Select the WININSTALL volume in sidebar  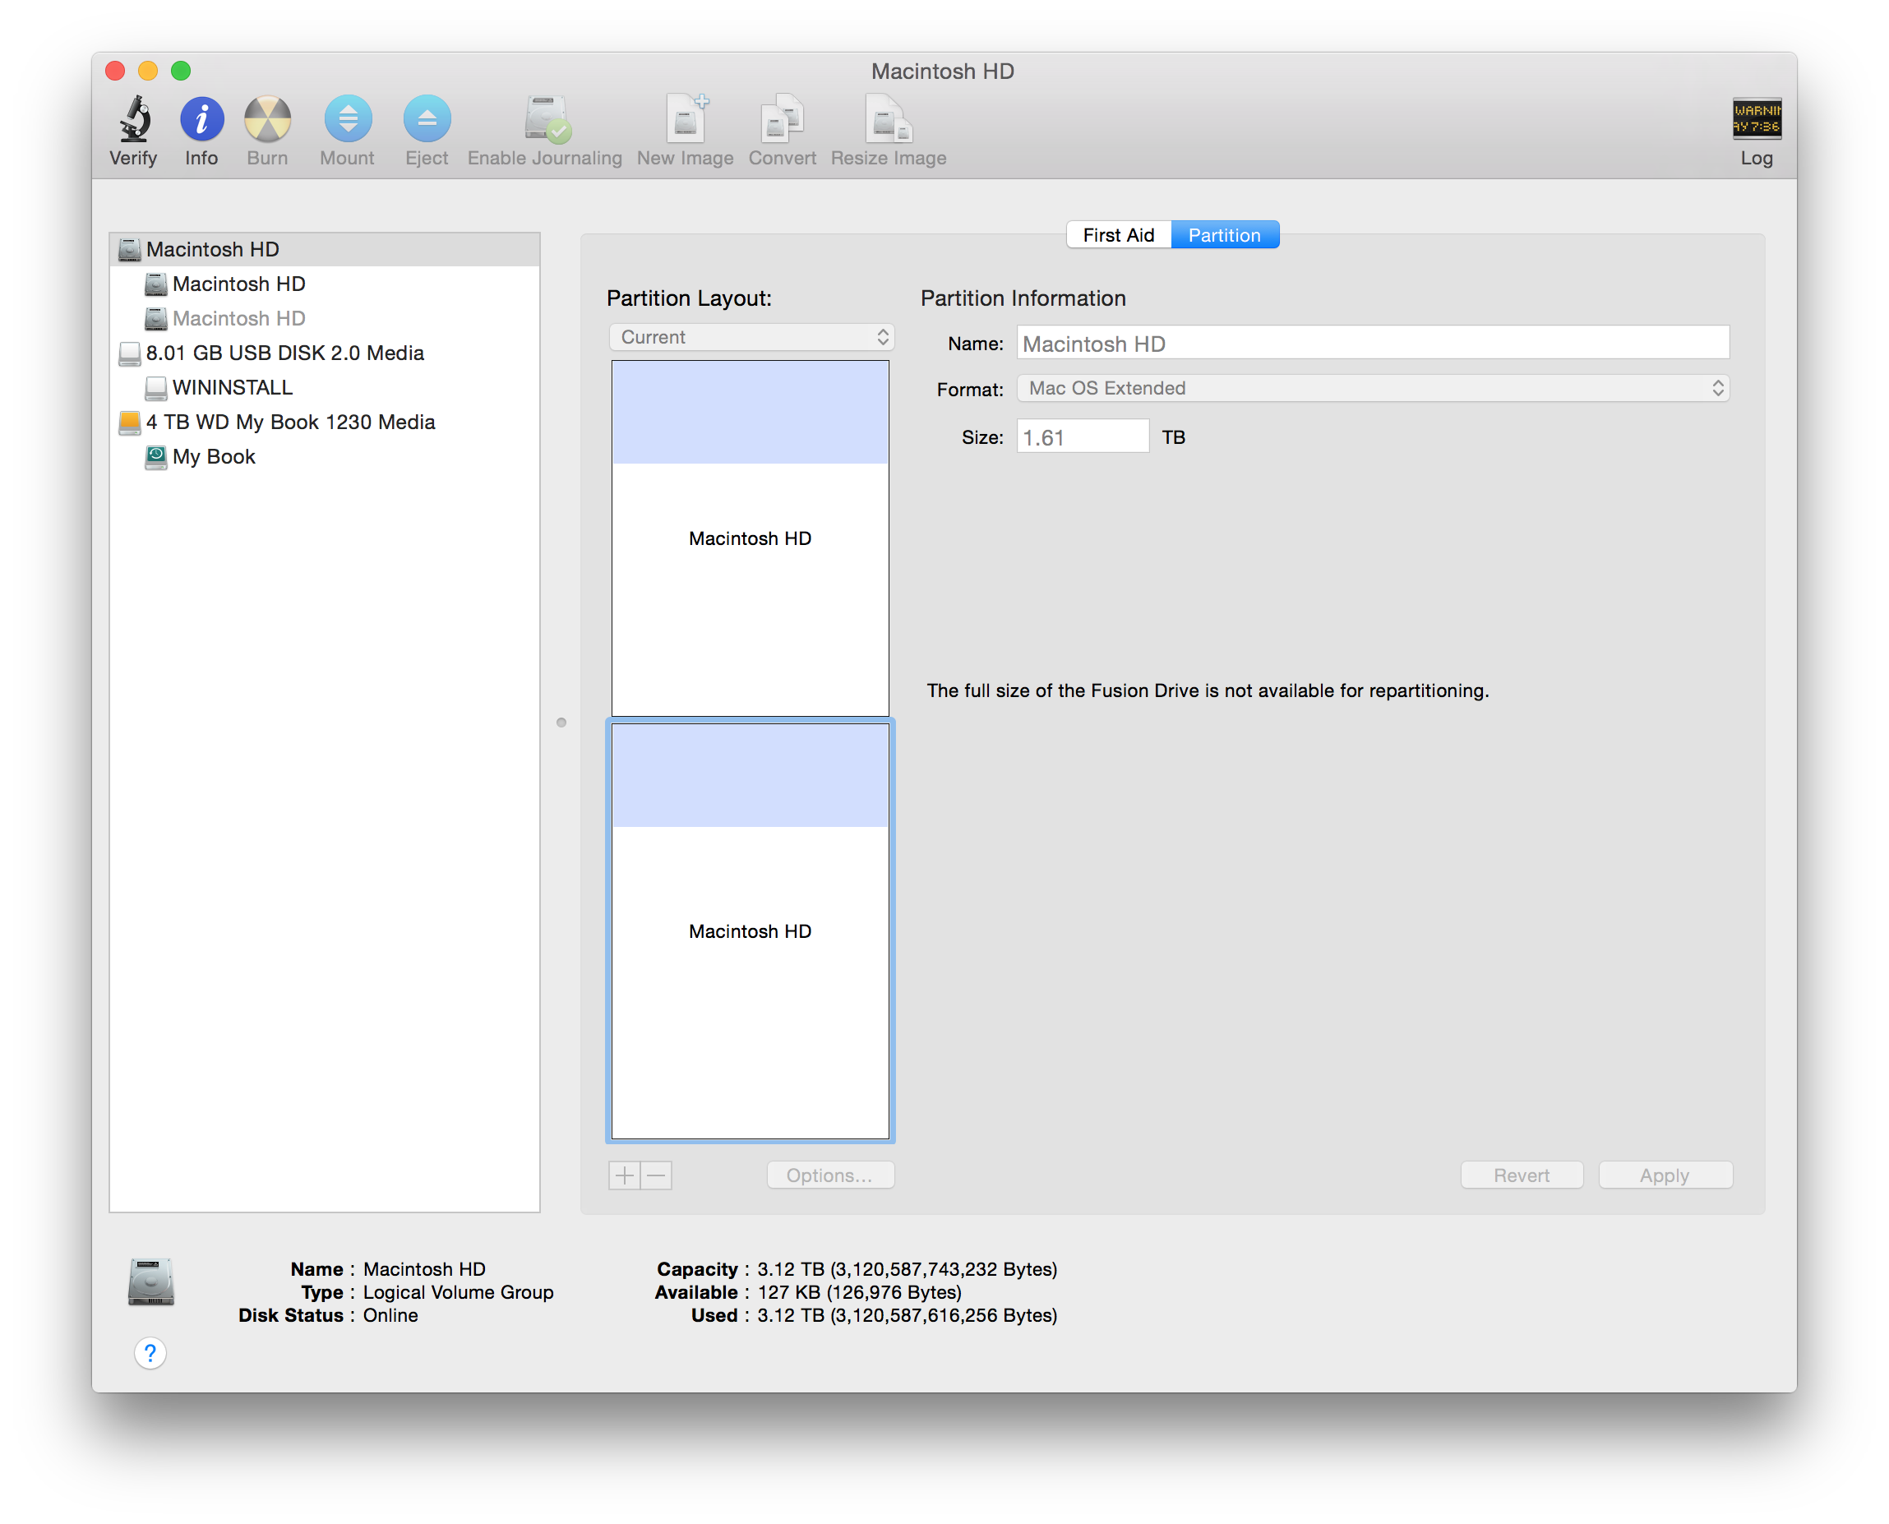click(x=232, y=387)
